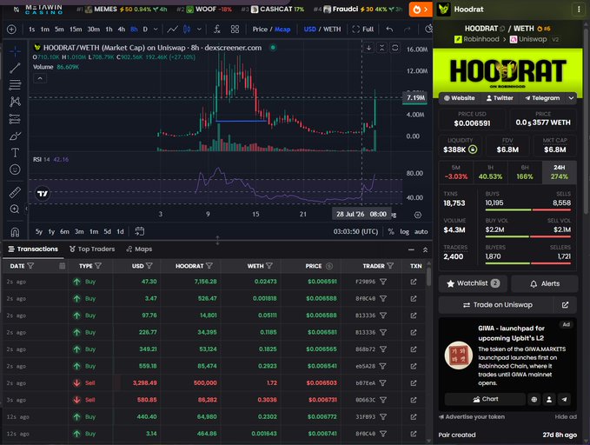The image size is (590, 445).
Task: Switch chart to Price view
Action: [260, 30]
